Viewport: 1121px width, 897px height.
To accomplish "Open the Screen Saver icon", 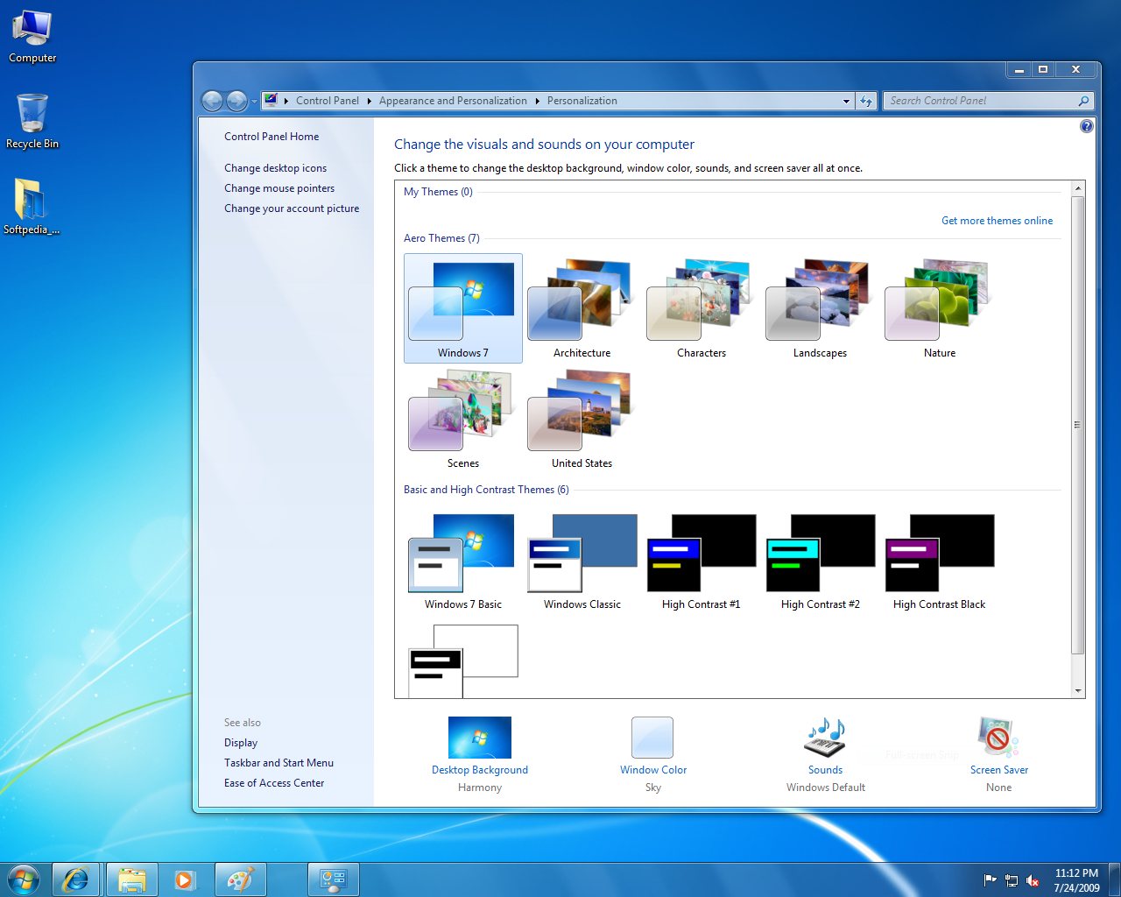I will tap(998, 738).
